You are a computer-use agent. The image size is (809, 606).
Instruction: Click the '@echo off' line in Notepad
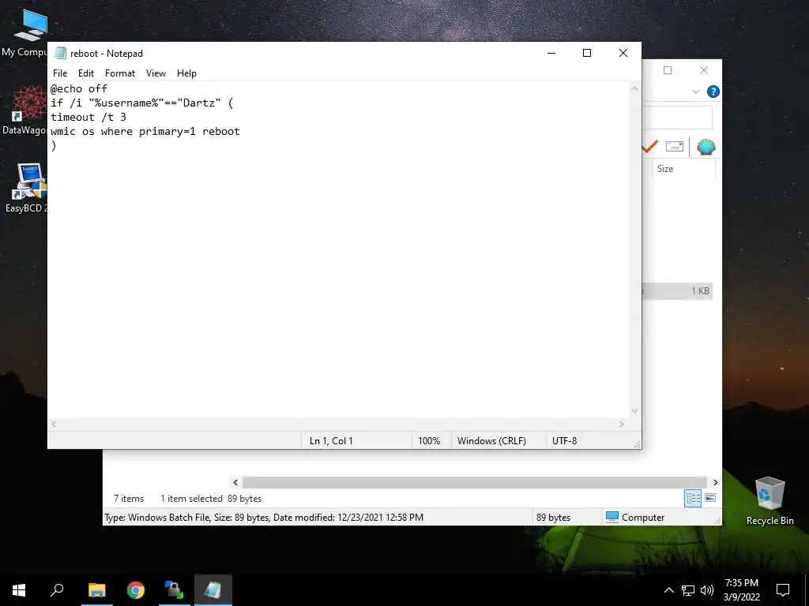pyautogui.click(x=79, y=88)
